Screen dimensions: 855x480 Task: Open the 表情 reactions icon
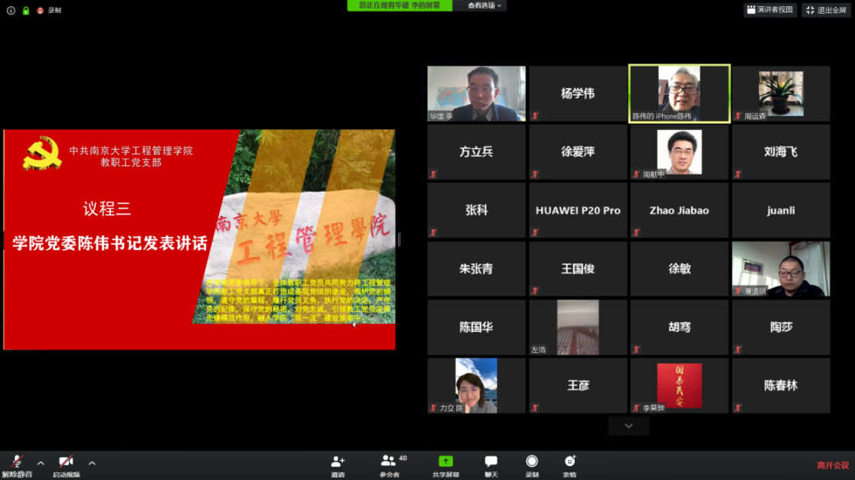569,463
